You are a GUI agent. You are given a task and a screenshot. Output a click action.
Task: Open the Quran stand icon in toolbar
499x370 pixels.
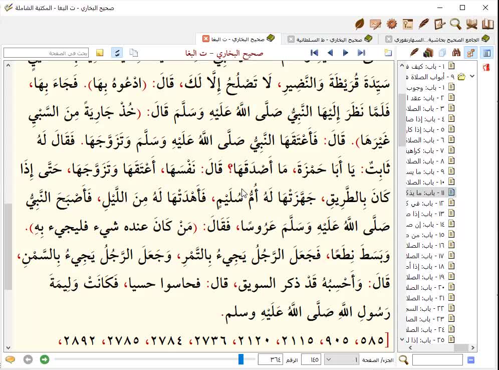tap(471, 24)
